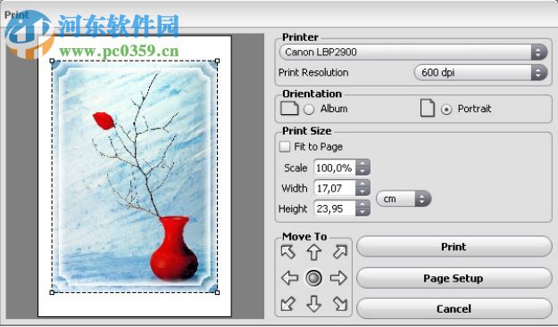Viewport: 558px width, 327px height.
Task: Open the 600 dpi print resolution dropdown
Action: (481, 72)
